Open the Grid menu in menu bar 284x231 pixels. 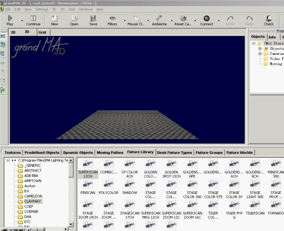[x=72, y=9]
